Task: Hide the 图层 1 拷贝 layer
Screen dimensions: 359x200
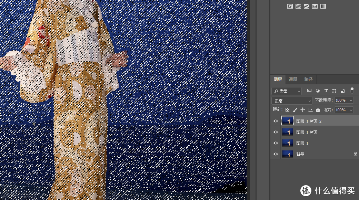Action: tap(276, 132)
